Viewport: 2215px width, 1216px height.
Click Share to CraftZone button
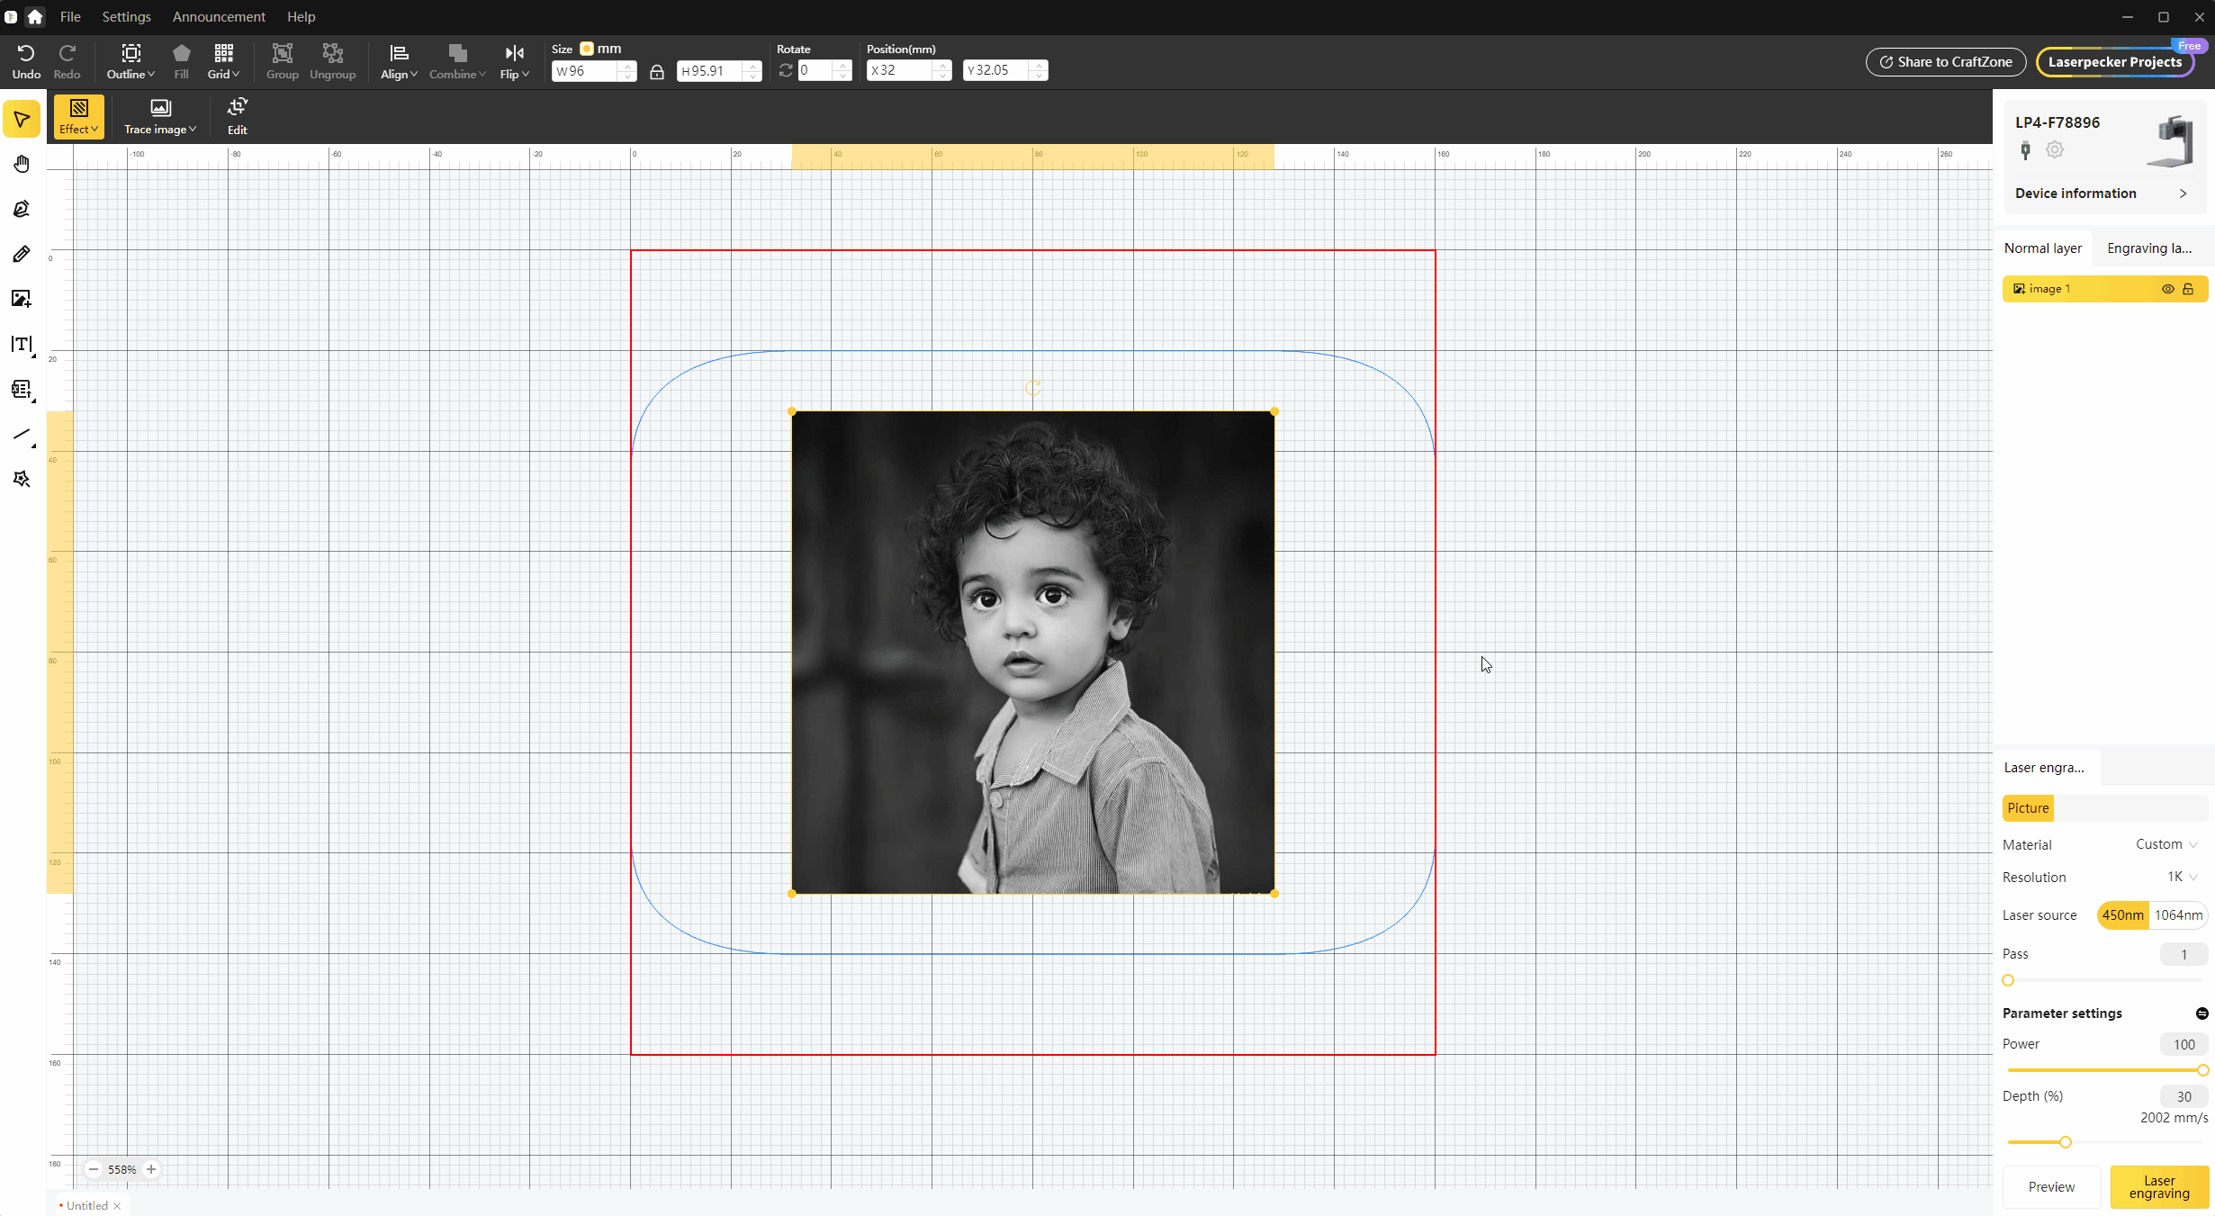1946,62
